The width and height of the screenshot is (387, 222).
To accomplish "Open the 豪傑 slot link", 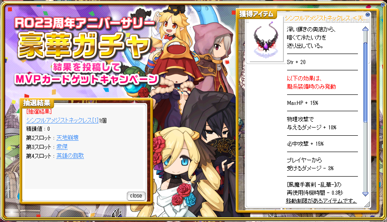I will [62, 147].
